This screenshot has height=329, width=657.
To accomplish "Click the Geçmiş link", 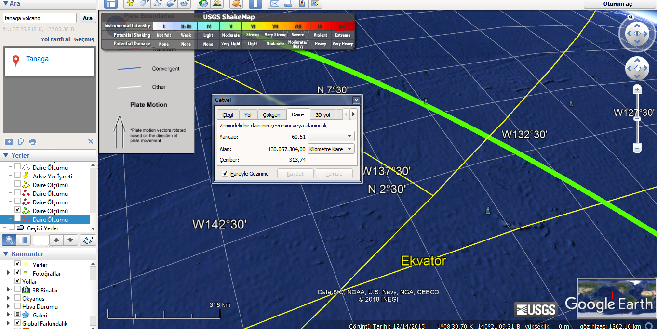I will click(84, 39).
